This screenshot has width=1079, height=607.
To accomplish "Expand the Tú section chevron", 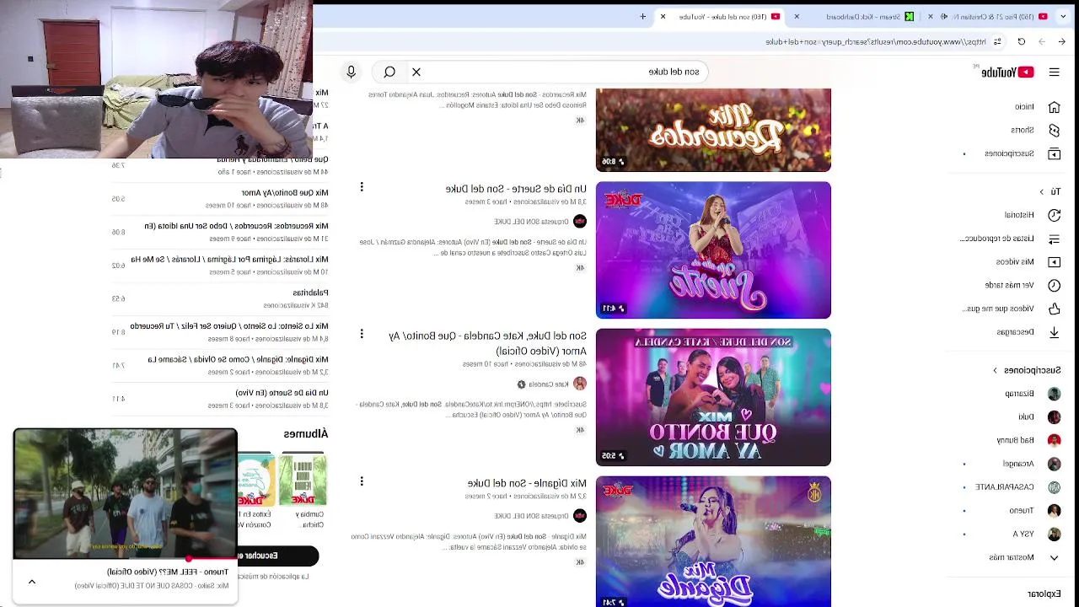I will pyautogui.click(x=1042, y=192).
